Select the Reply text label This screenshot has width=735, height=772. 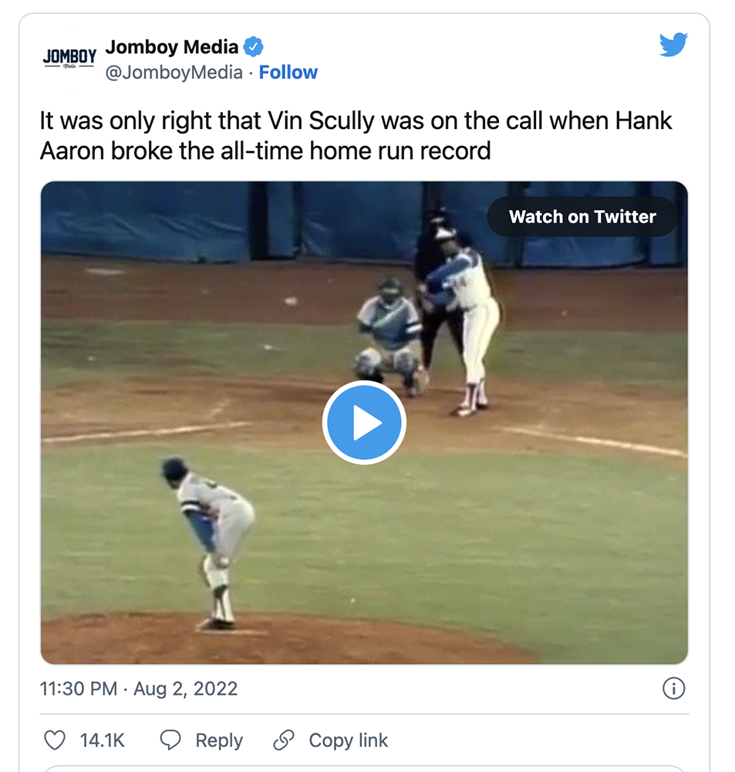219,741
